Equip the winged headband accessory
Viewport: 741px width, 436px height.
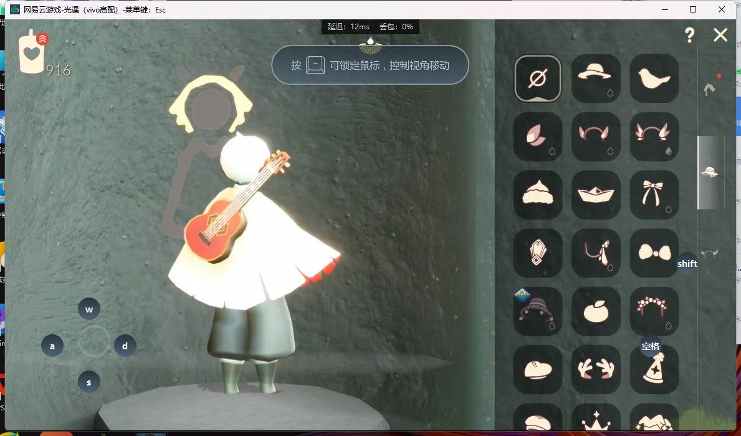pos(654,137)
